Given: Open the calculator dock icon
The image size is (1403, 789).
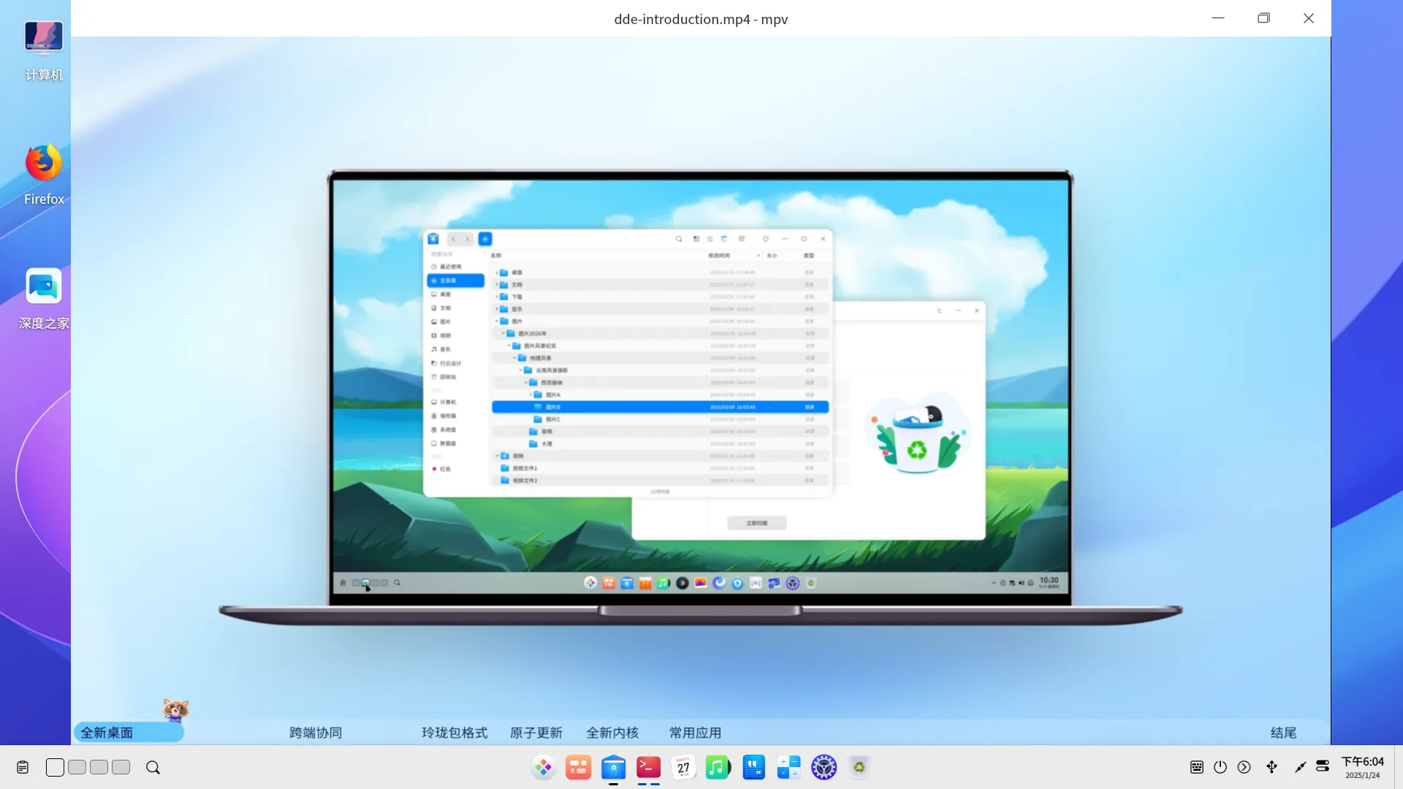Looking at the screenshot, I should 788,767.
